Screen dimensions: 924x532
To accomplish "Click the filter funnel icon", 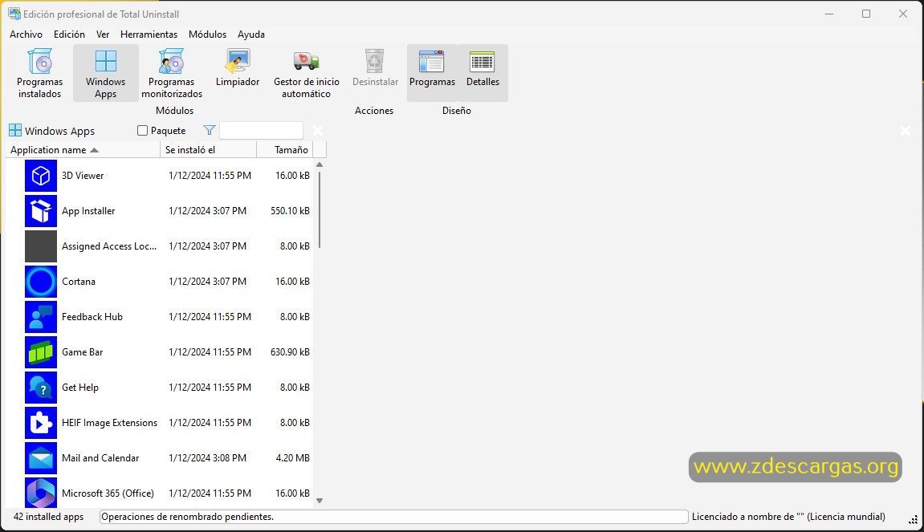I will click(x=210, y=130).
